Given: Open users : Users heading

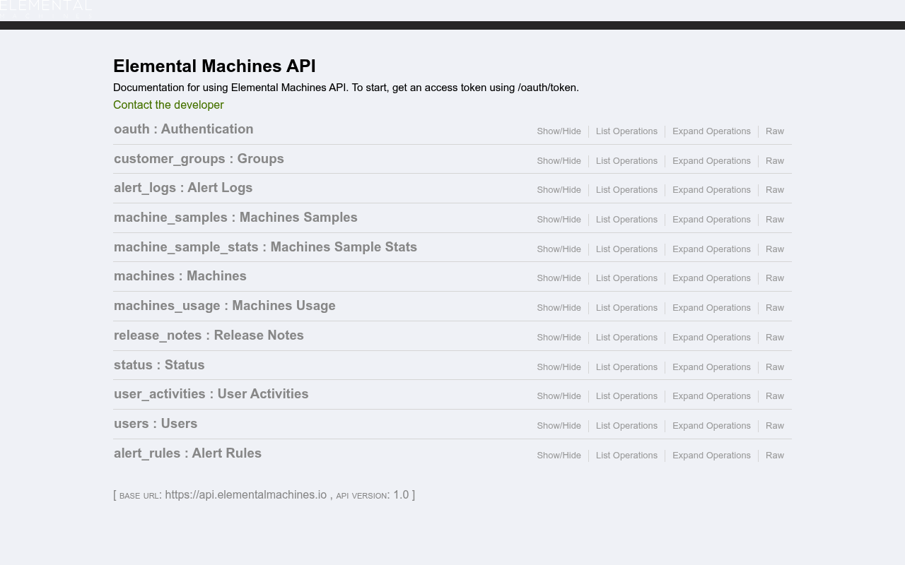Looking at the screenshot, I should tap(156, 424).
